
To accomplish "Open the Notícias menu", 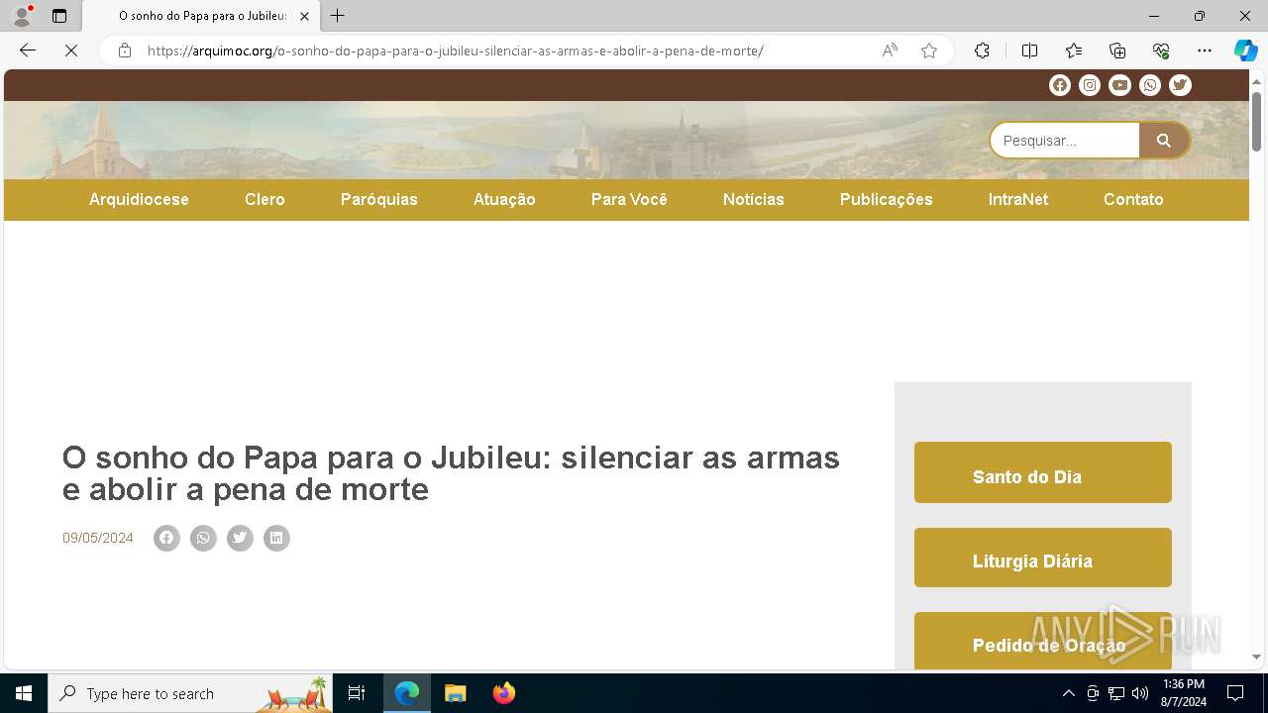I will click(x=754, y=199).
